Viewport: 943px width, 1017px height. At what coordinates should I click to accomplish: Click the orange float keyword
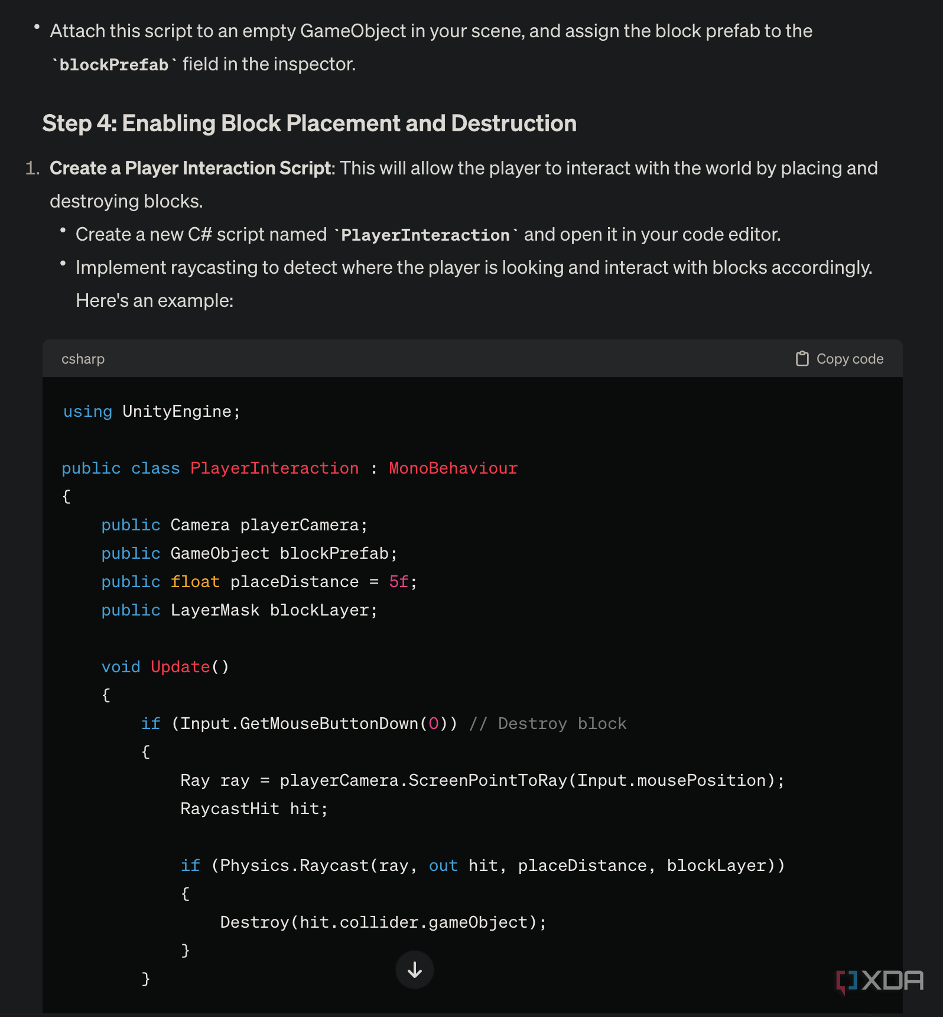pyautogui.click(x=195, y=582)
